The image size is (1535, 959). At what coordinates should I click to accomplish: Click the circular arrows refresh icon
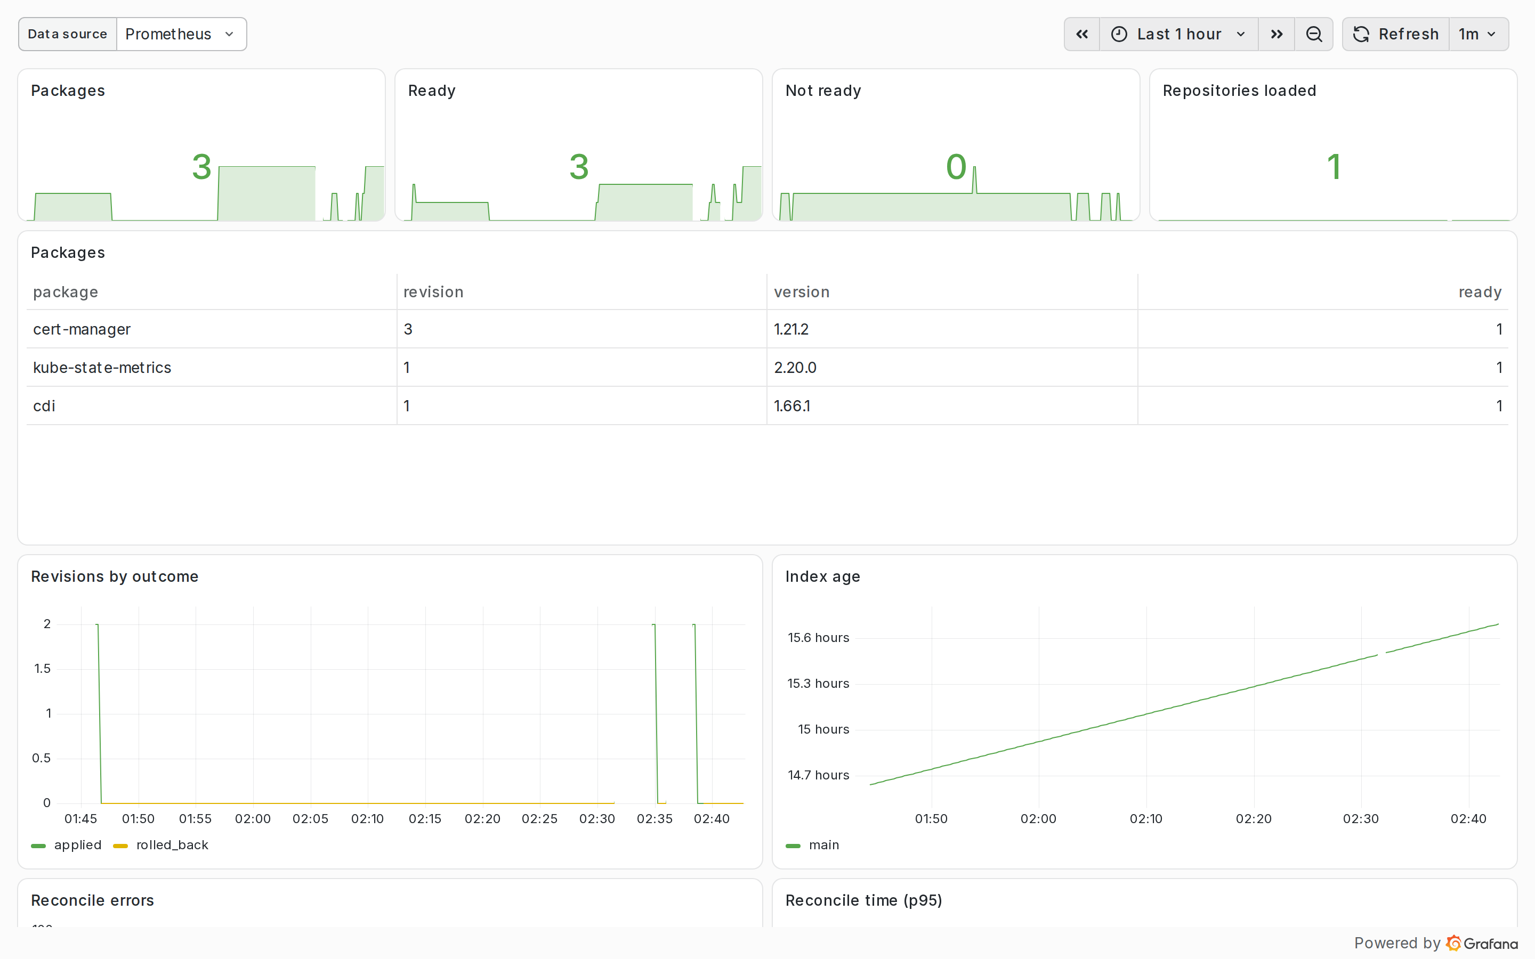pos(1361,34)
